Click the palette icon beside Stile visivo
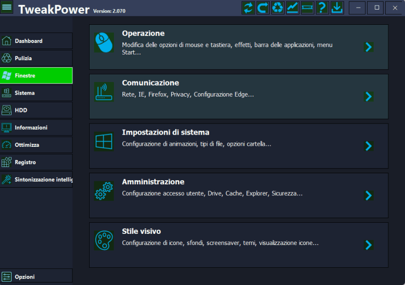405x285 pixels. point(104,240)
